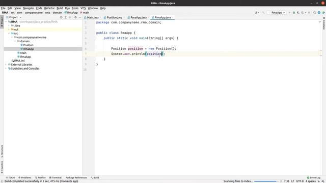
Task: Select RMA.iml file in project tree
Action: click(19, 60)
